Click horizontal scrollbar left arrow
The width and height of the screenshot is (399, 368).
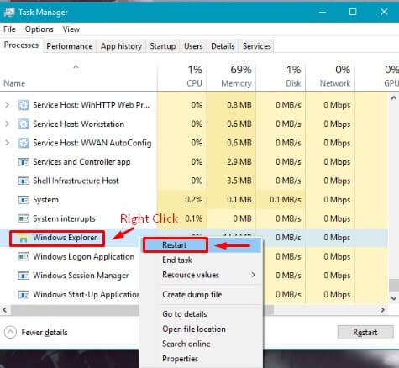pyautogui.click(x=4, y=310)
